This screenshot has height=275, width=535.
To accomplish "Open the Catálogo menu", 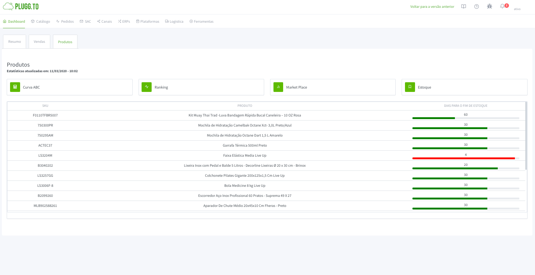I will pos(40,21).
